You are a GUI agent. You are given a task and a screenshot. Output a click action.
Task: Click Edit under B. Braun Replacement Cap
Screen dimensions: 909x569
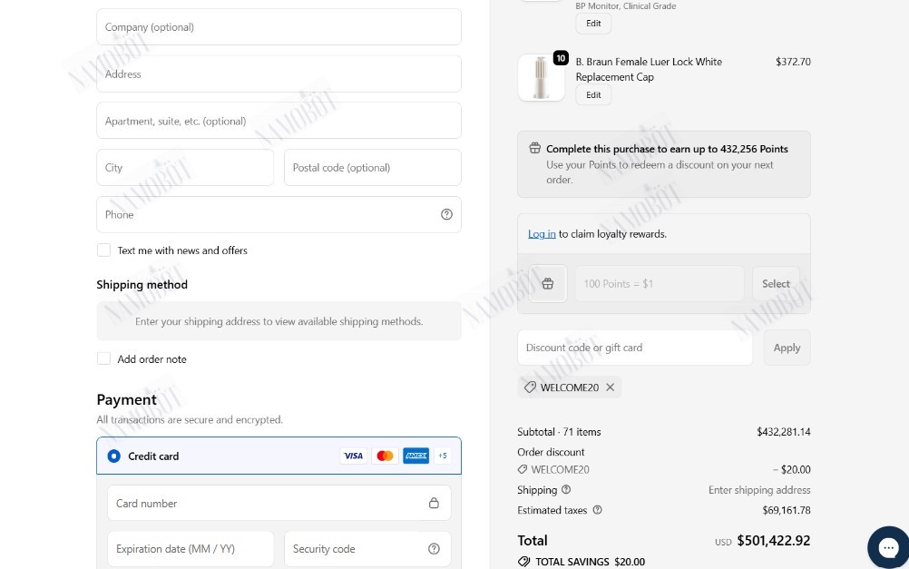[x=593, y=95]
